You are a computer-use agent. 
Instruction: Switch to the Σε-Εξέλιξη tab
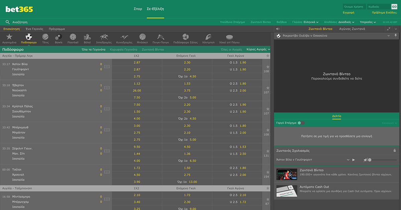point(155,9)
